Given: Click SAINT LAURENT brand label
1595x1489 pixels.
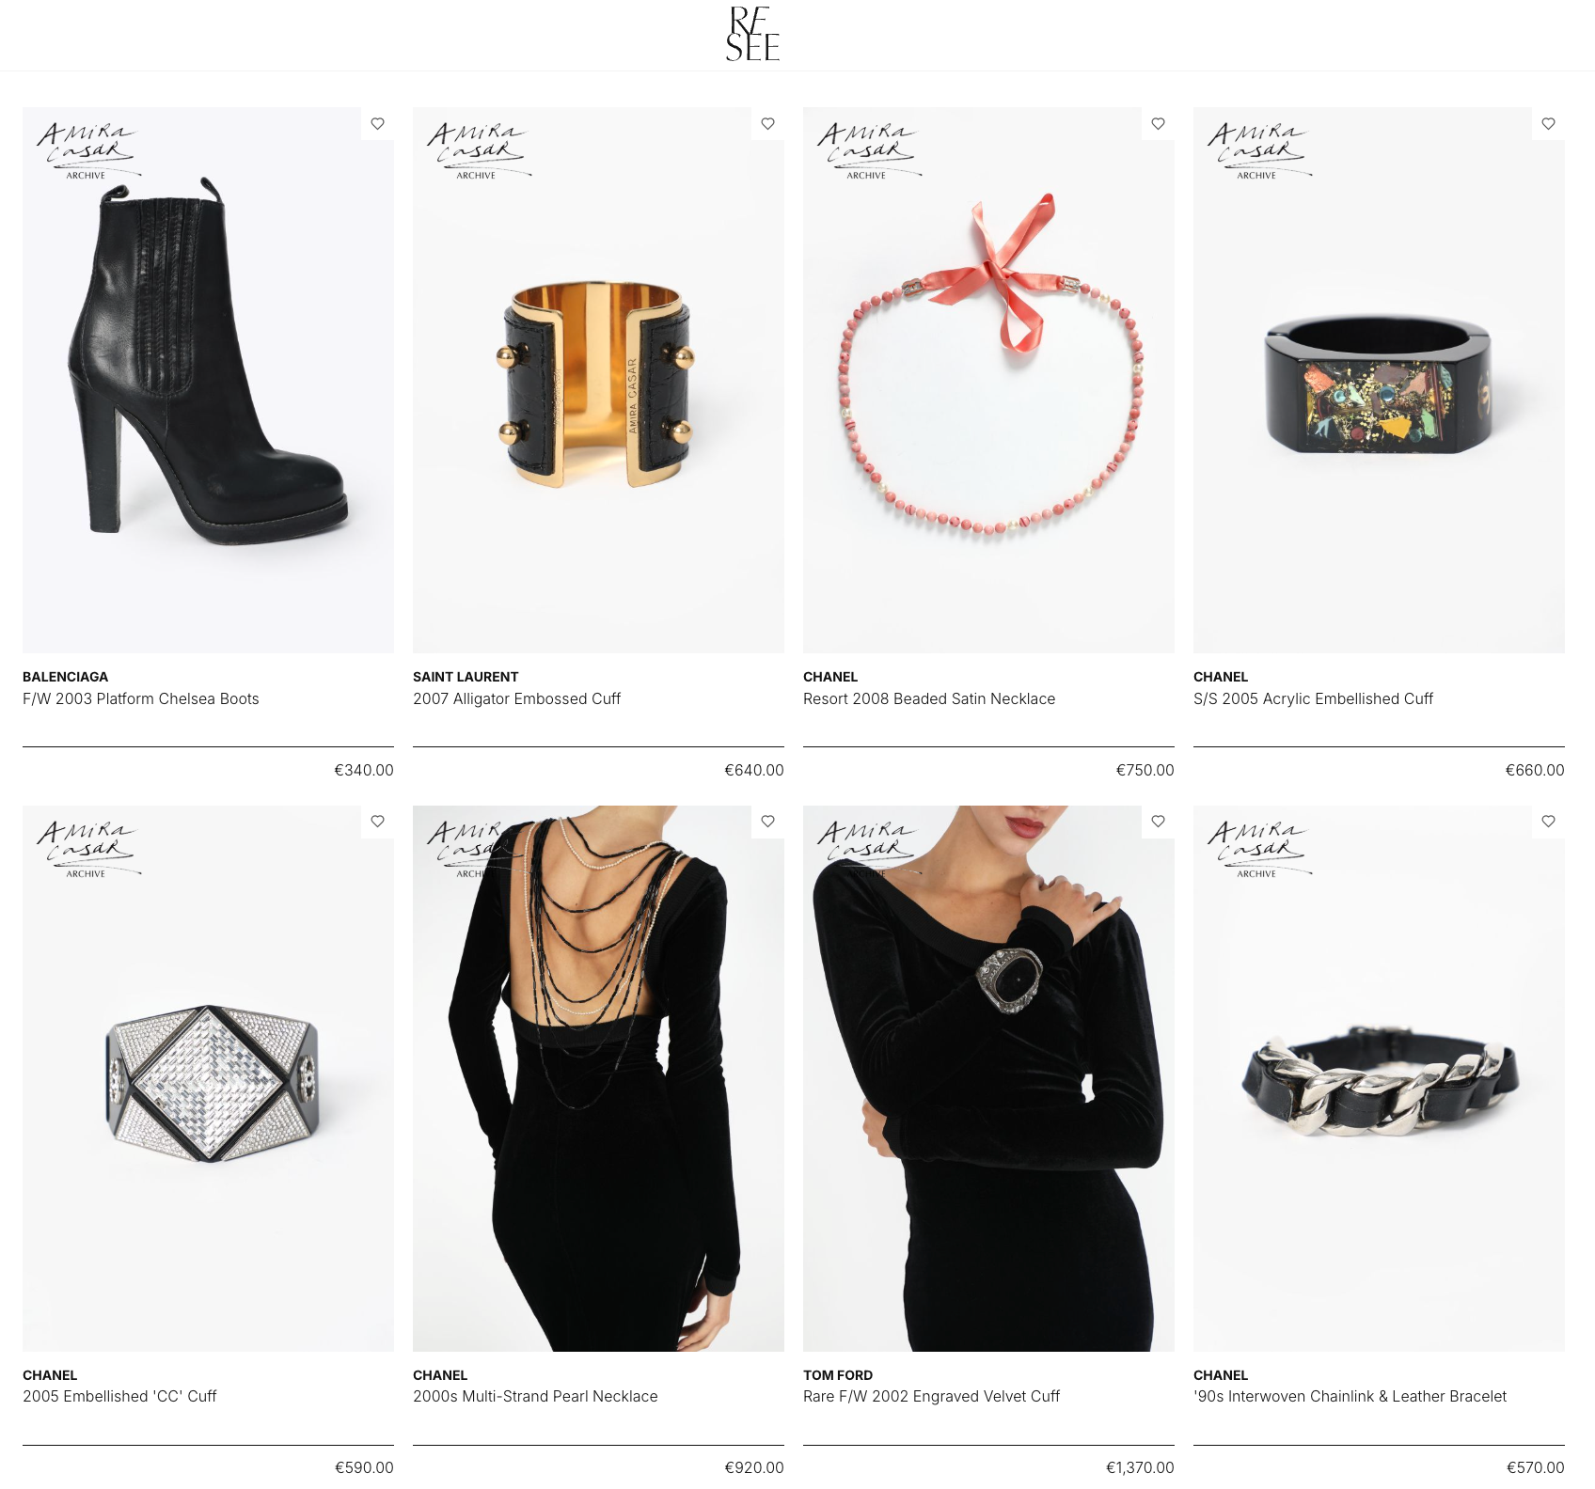Looking at the screenshot, I should [466, 677].
